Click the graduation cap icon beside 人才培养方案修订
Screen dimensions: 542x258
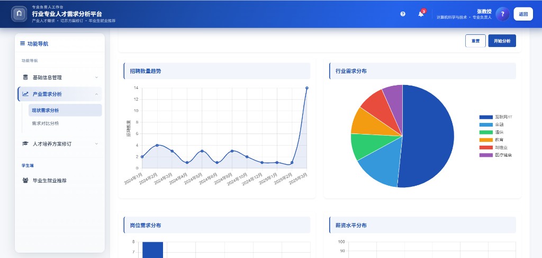click(25, 144)
